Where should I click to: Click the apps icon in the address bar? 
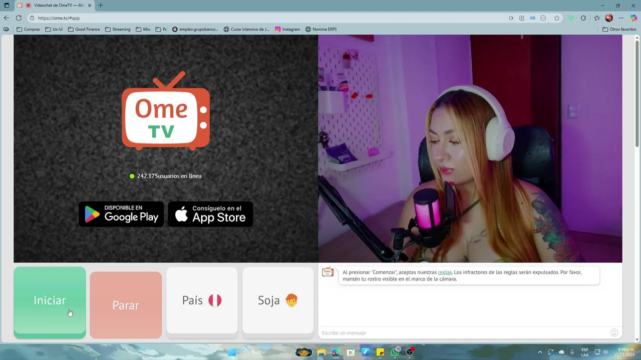pyautogui.click(x=522, y=18)
